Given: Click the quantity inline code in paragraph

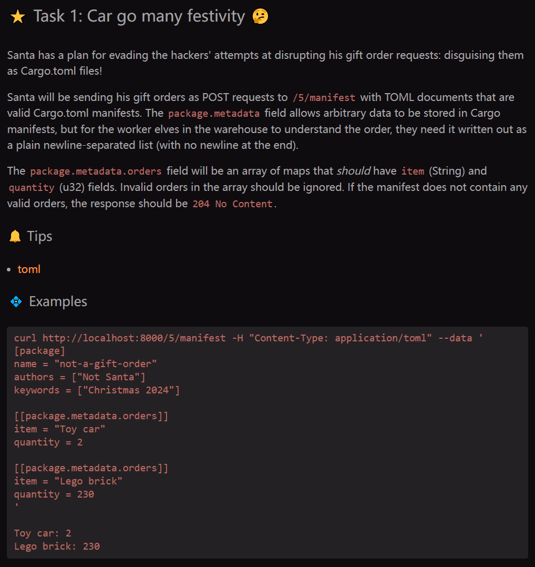Looking at the screenshot, I should (x=32, y=188).
